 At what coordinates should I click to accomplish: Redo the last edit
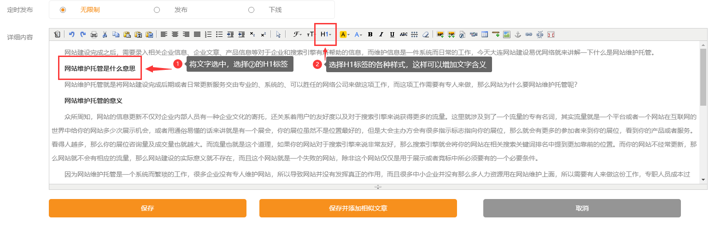click(x=83, y=34)
